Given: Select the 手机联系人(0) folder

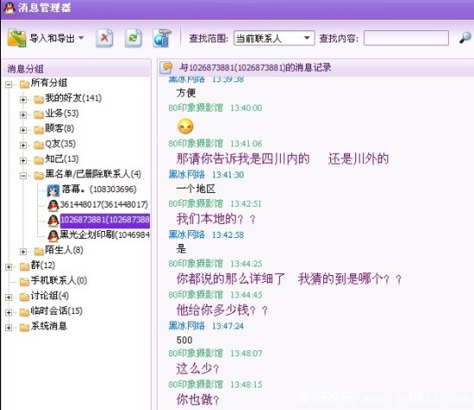Looking at the screenshot, I should click(59, 280).
